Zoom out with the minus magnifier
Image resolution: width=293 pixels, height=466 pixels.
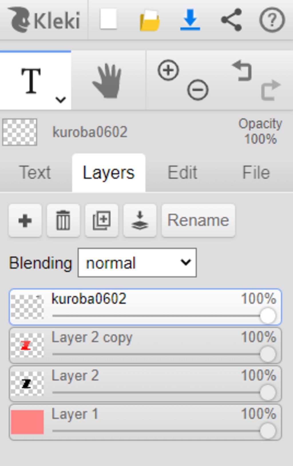[x=197, y=90]
